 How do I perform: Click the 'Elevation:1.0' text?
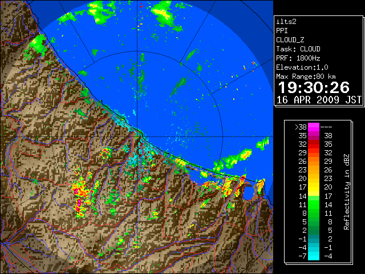pyautogui.click(x=302, y=67)
